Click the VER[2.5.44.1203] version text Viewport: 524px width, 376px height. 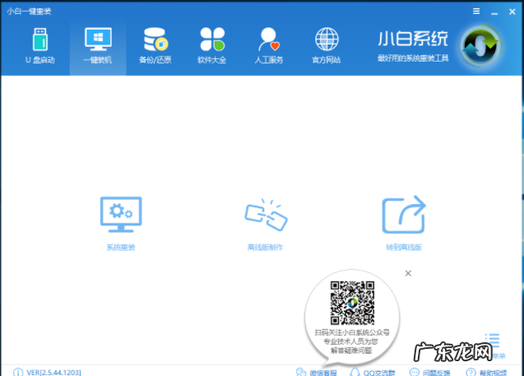click(53, 373)
